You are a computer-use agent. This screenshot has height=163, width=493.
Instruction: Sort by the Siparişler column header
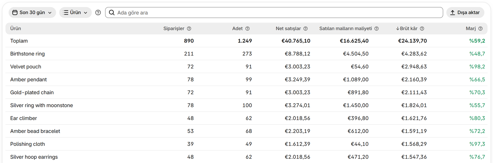coord(174,29)
